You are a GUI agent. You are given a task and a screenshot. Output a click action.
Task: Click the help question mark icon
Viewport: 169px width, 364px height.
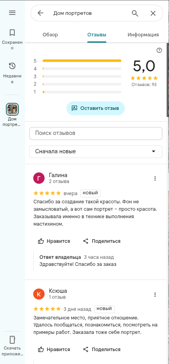pos(159,50)
